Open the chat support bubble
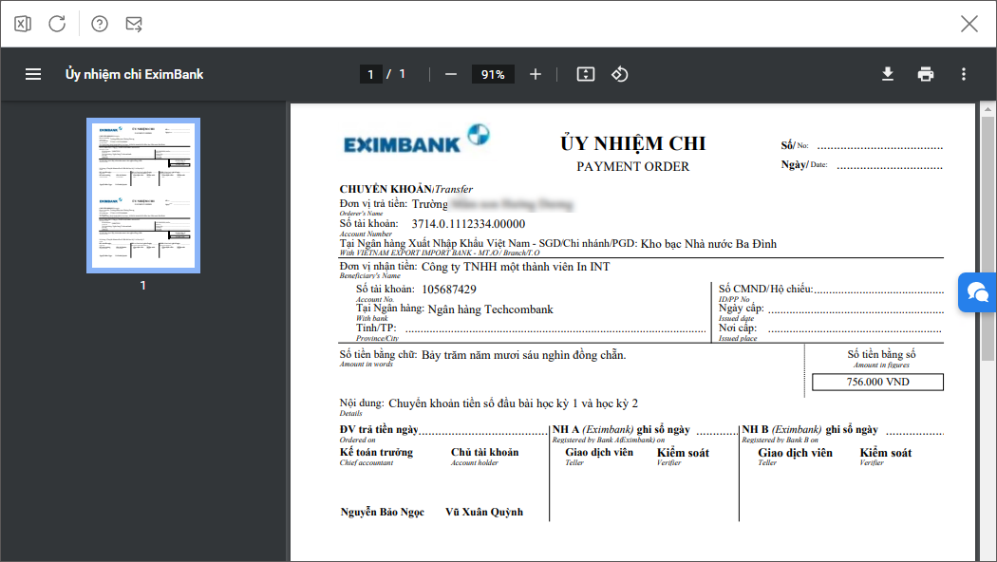 point(977,292)
